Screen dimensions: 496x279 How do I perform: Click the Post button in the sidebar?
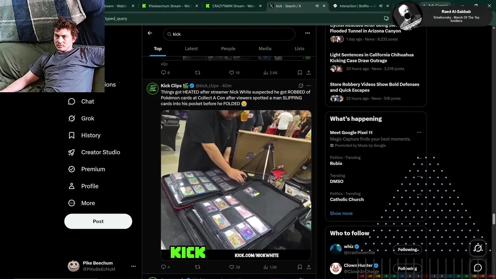[98, 222]
